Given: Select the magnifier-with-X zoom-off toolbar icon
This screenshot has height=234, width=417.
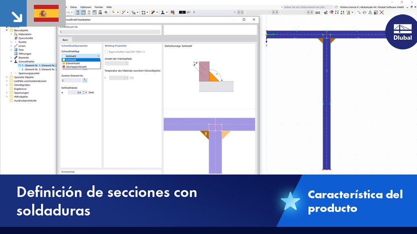Looking at the screenshot, I should pyautogui.click(x=331, y=12).
